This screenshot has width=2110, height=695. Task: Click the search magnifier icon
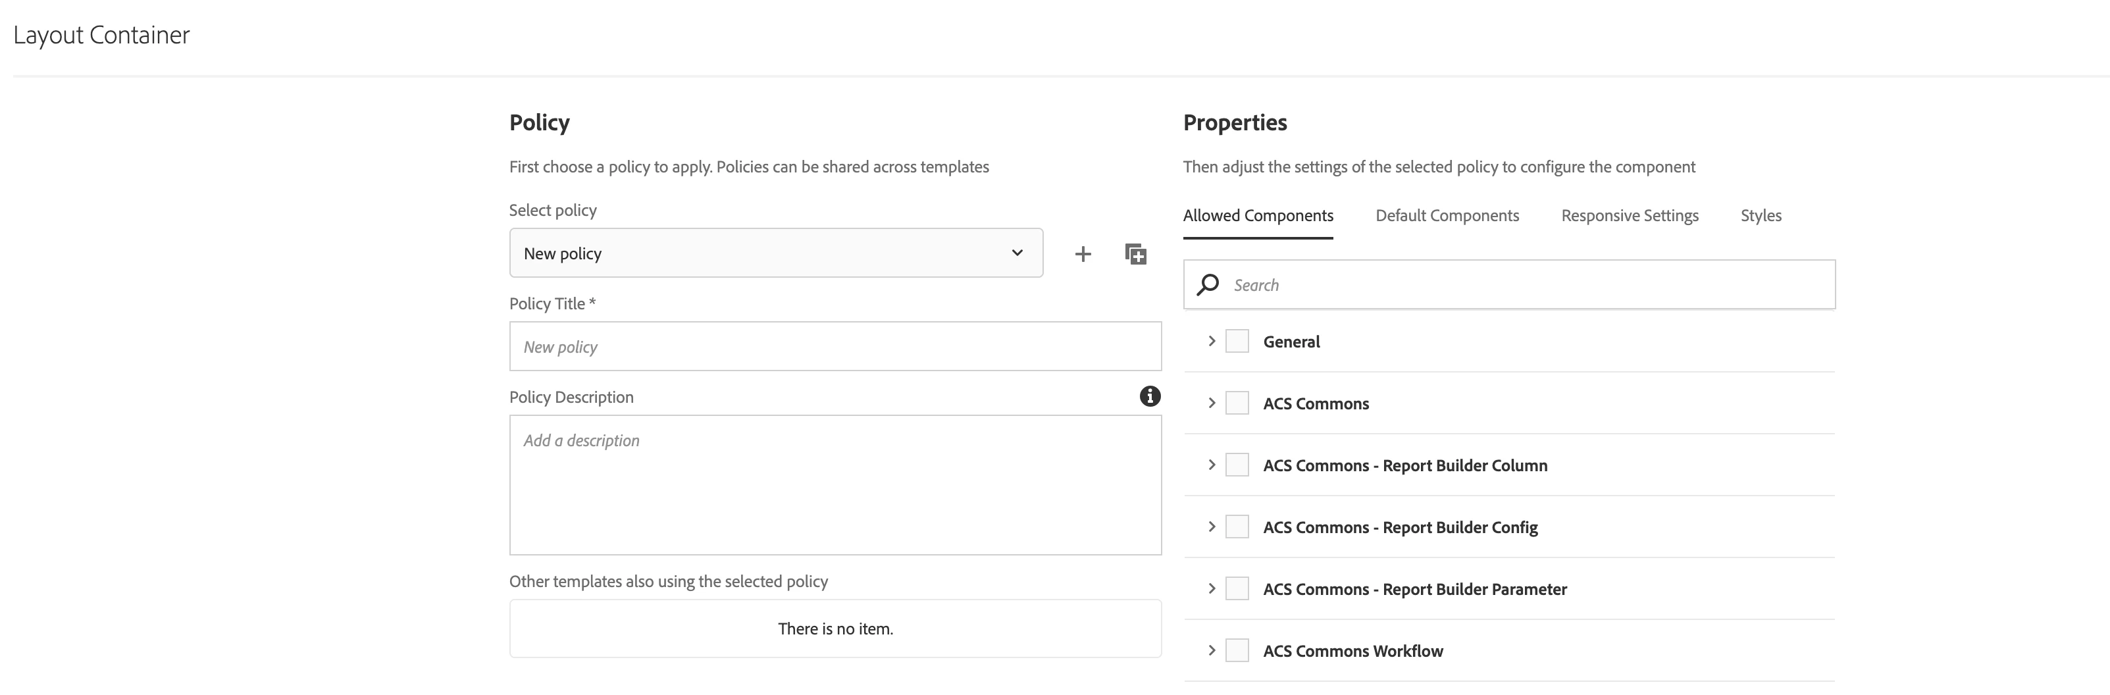tap(1207, 284)
